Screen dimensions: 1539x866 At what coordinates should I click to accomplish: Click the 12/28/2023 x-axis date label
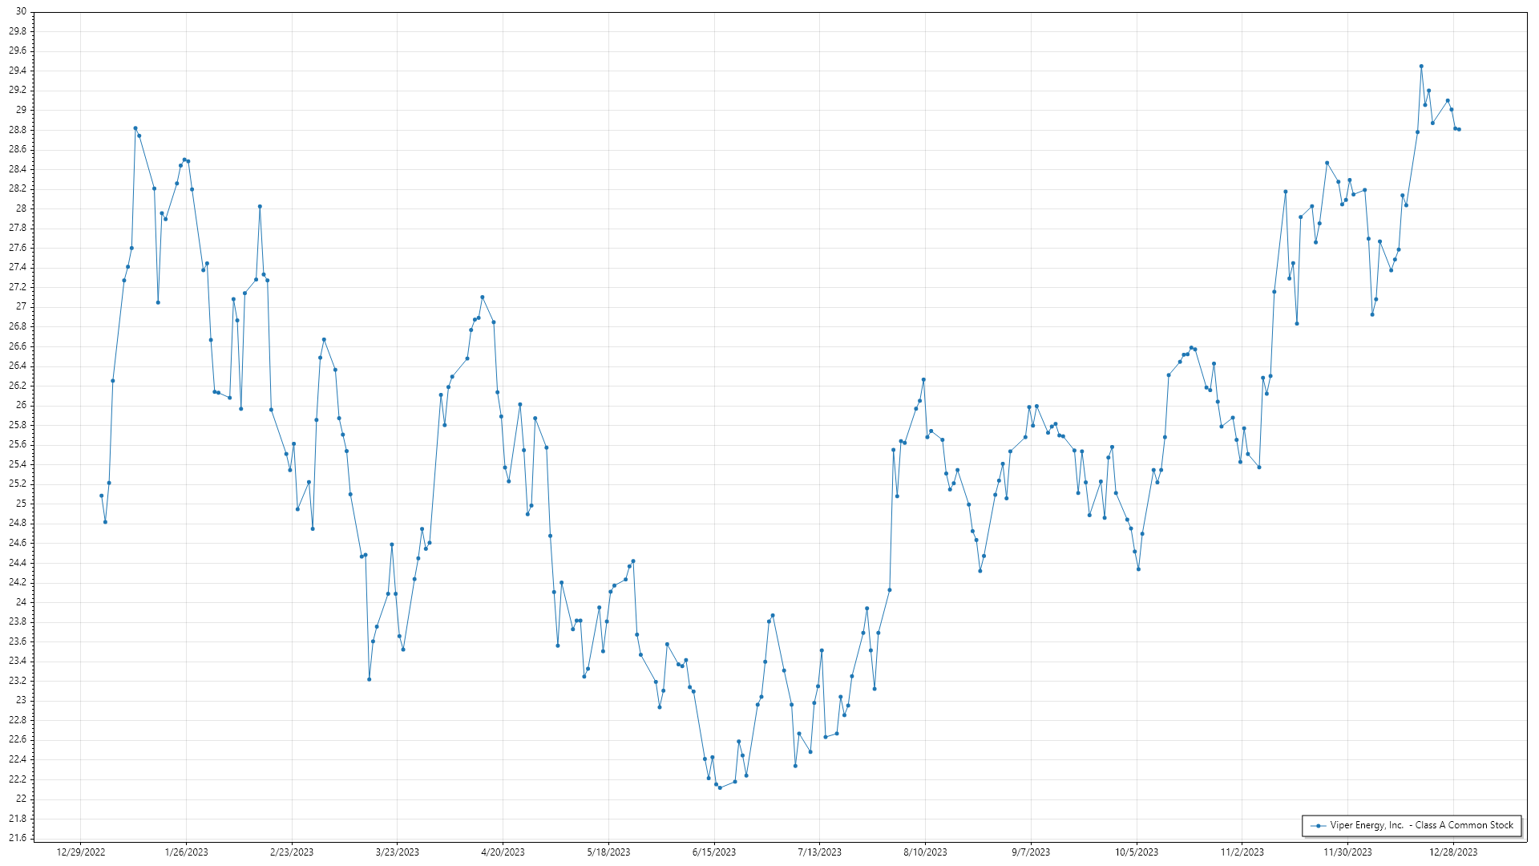1453,852
